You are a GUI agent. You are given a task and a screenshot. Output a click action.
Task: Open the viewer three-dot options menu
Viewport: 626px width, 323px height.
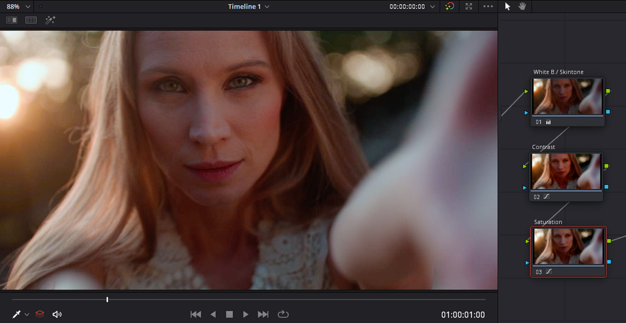[x=488, y=6]
